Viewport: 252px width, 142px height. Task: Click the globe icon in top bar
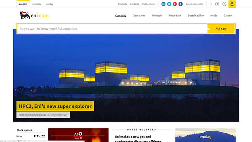point(217,4)
